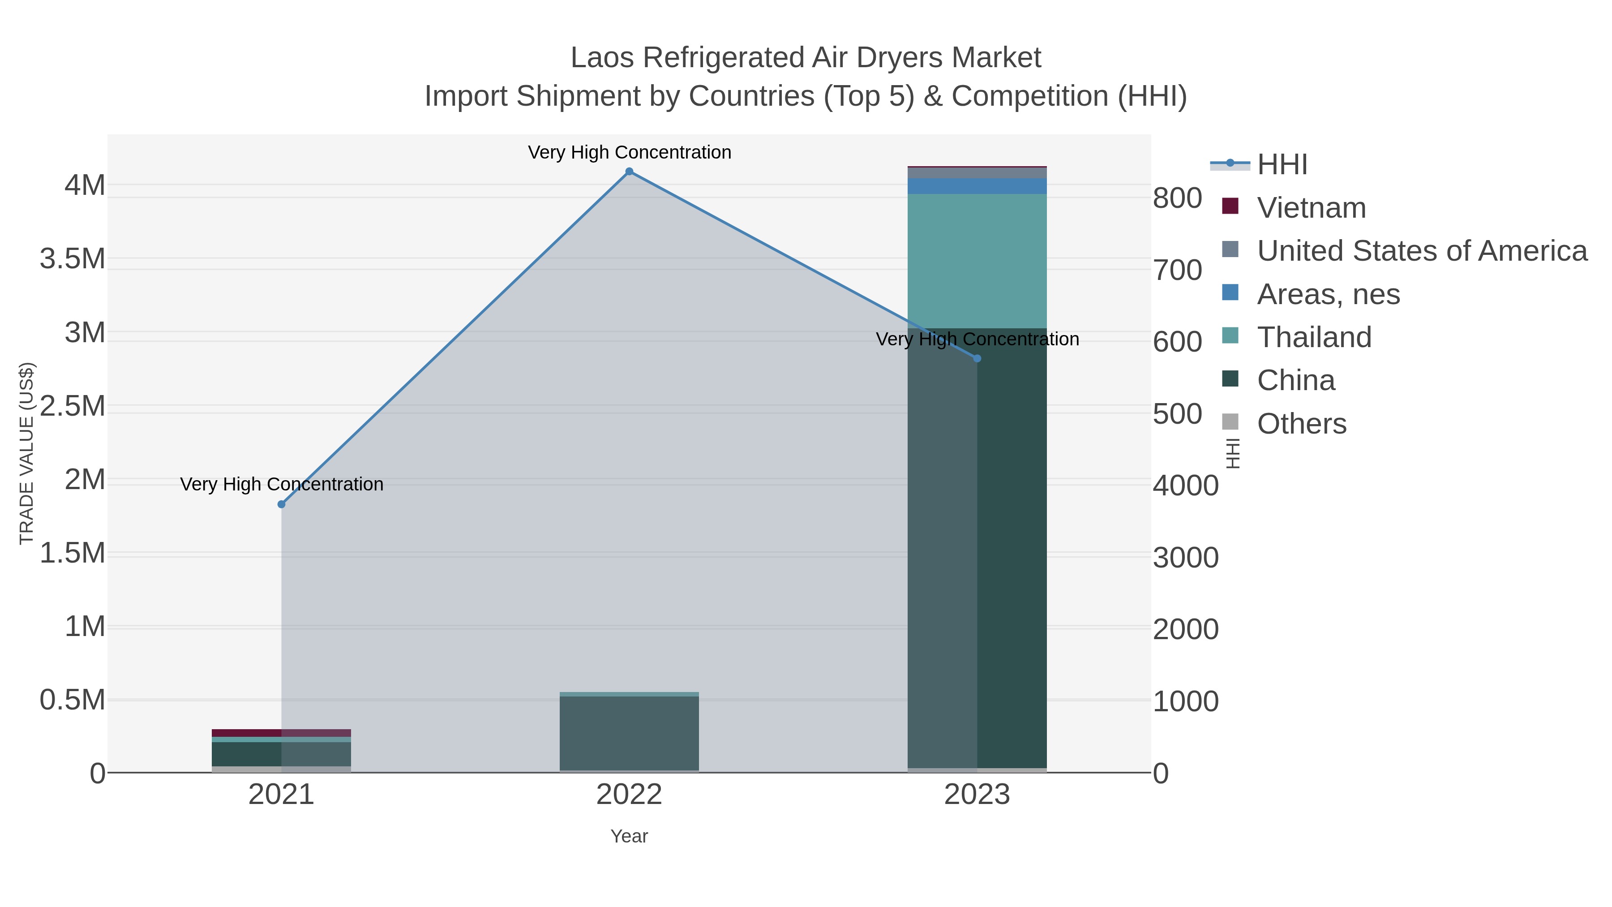The width and height of the screenshot is (1612, 907).
Task: Toggle Vietnam series in legend
Action: [x=1294, y=208]
